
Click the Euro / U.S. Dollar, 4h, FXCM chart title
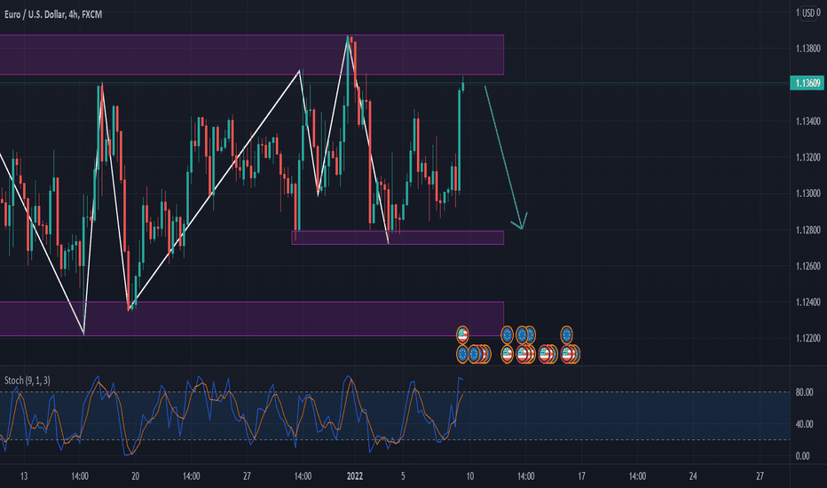tap(53, 14)
